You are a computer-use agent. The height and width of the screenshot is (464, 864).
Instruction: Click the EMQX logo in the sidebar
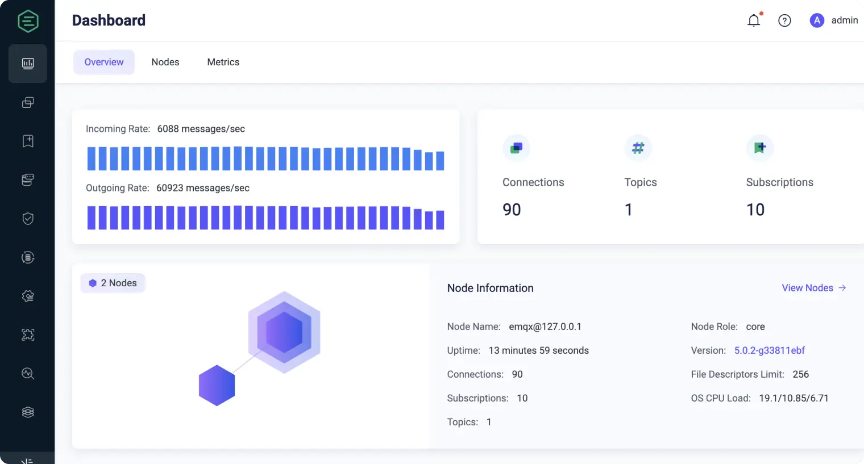pyautogui.click(x=28, y=22)
